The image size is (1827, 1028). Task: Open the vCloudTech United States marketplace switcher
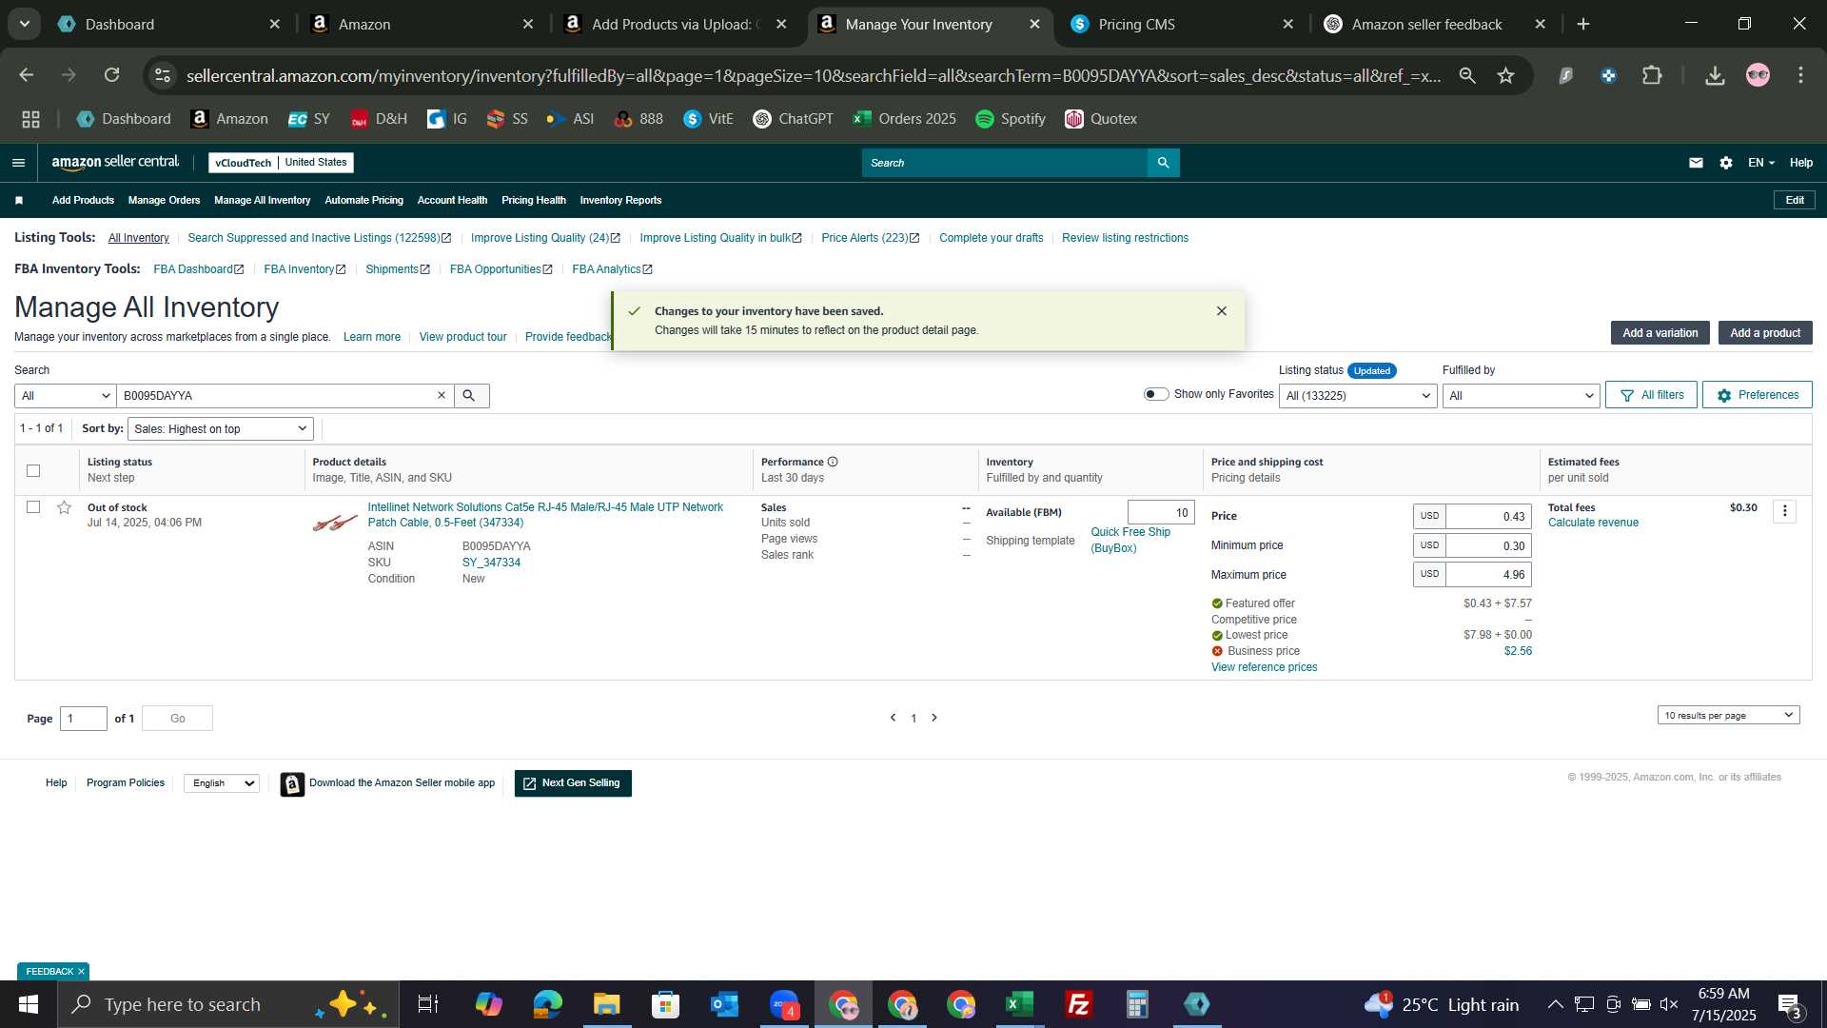(281, 163)
